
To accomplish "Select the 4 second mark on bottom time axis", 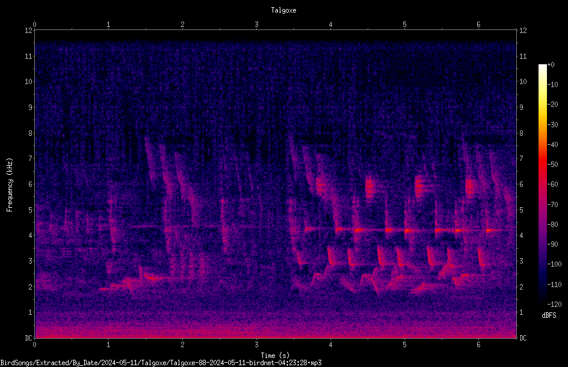I will click(331, 345).
